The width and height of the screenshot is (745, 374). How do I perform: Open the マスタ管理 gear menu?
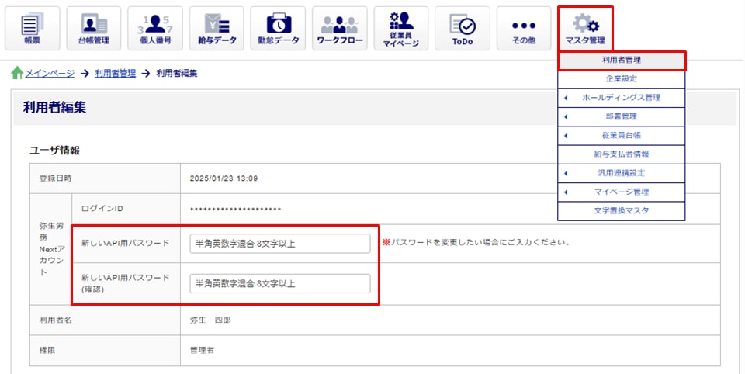coord(585,28)
